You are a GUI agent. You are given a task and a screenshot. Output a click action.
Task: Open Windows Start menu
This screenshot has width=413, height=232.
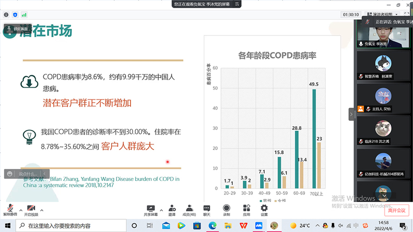click(8, 225)
